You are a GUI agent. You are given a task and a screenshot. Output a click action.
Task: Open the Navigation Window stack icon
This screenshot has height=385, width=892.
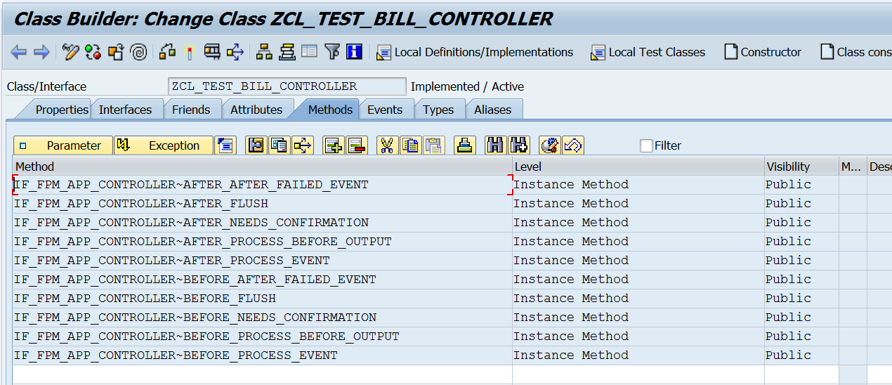click(287, 52)
